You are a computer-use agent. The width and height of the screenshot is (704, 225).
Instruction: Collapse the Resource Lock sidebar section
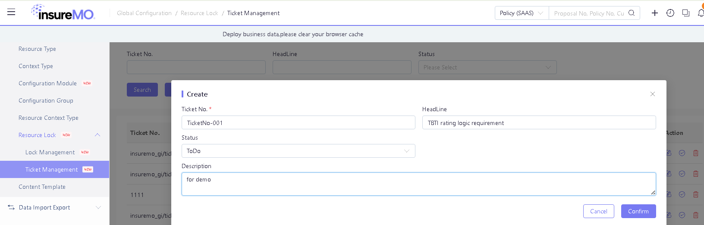pyautogui.click(x=97, y=135)
